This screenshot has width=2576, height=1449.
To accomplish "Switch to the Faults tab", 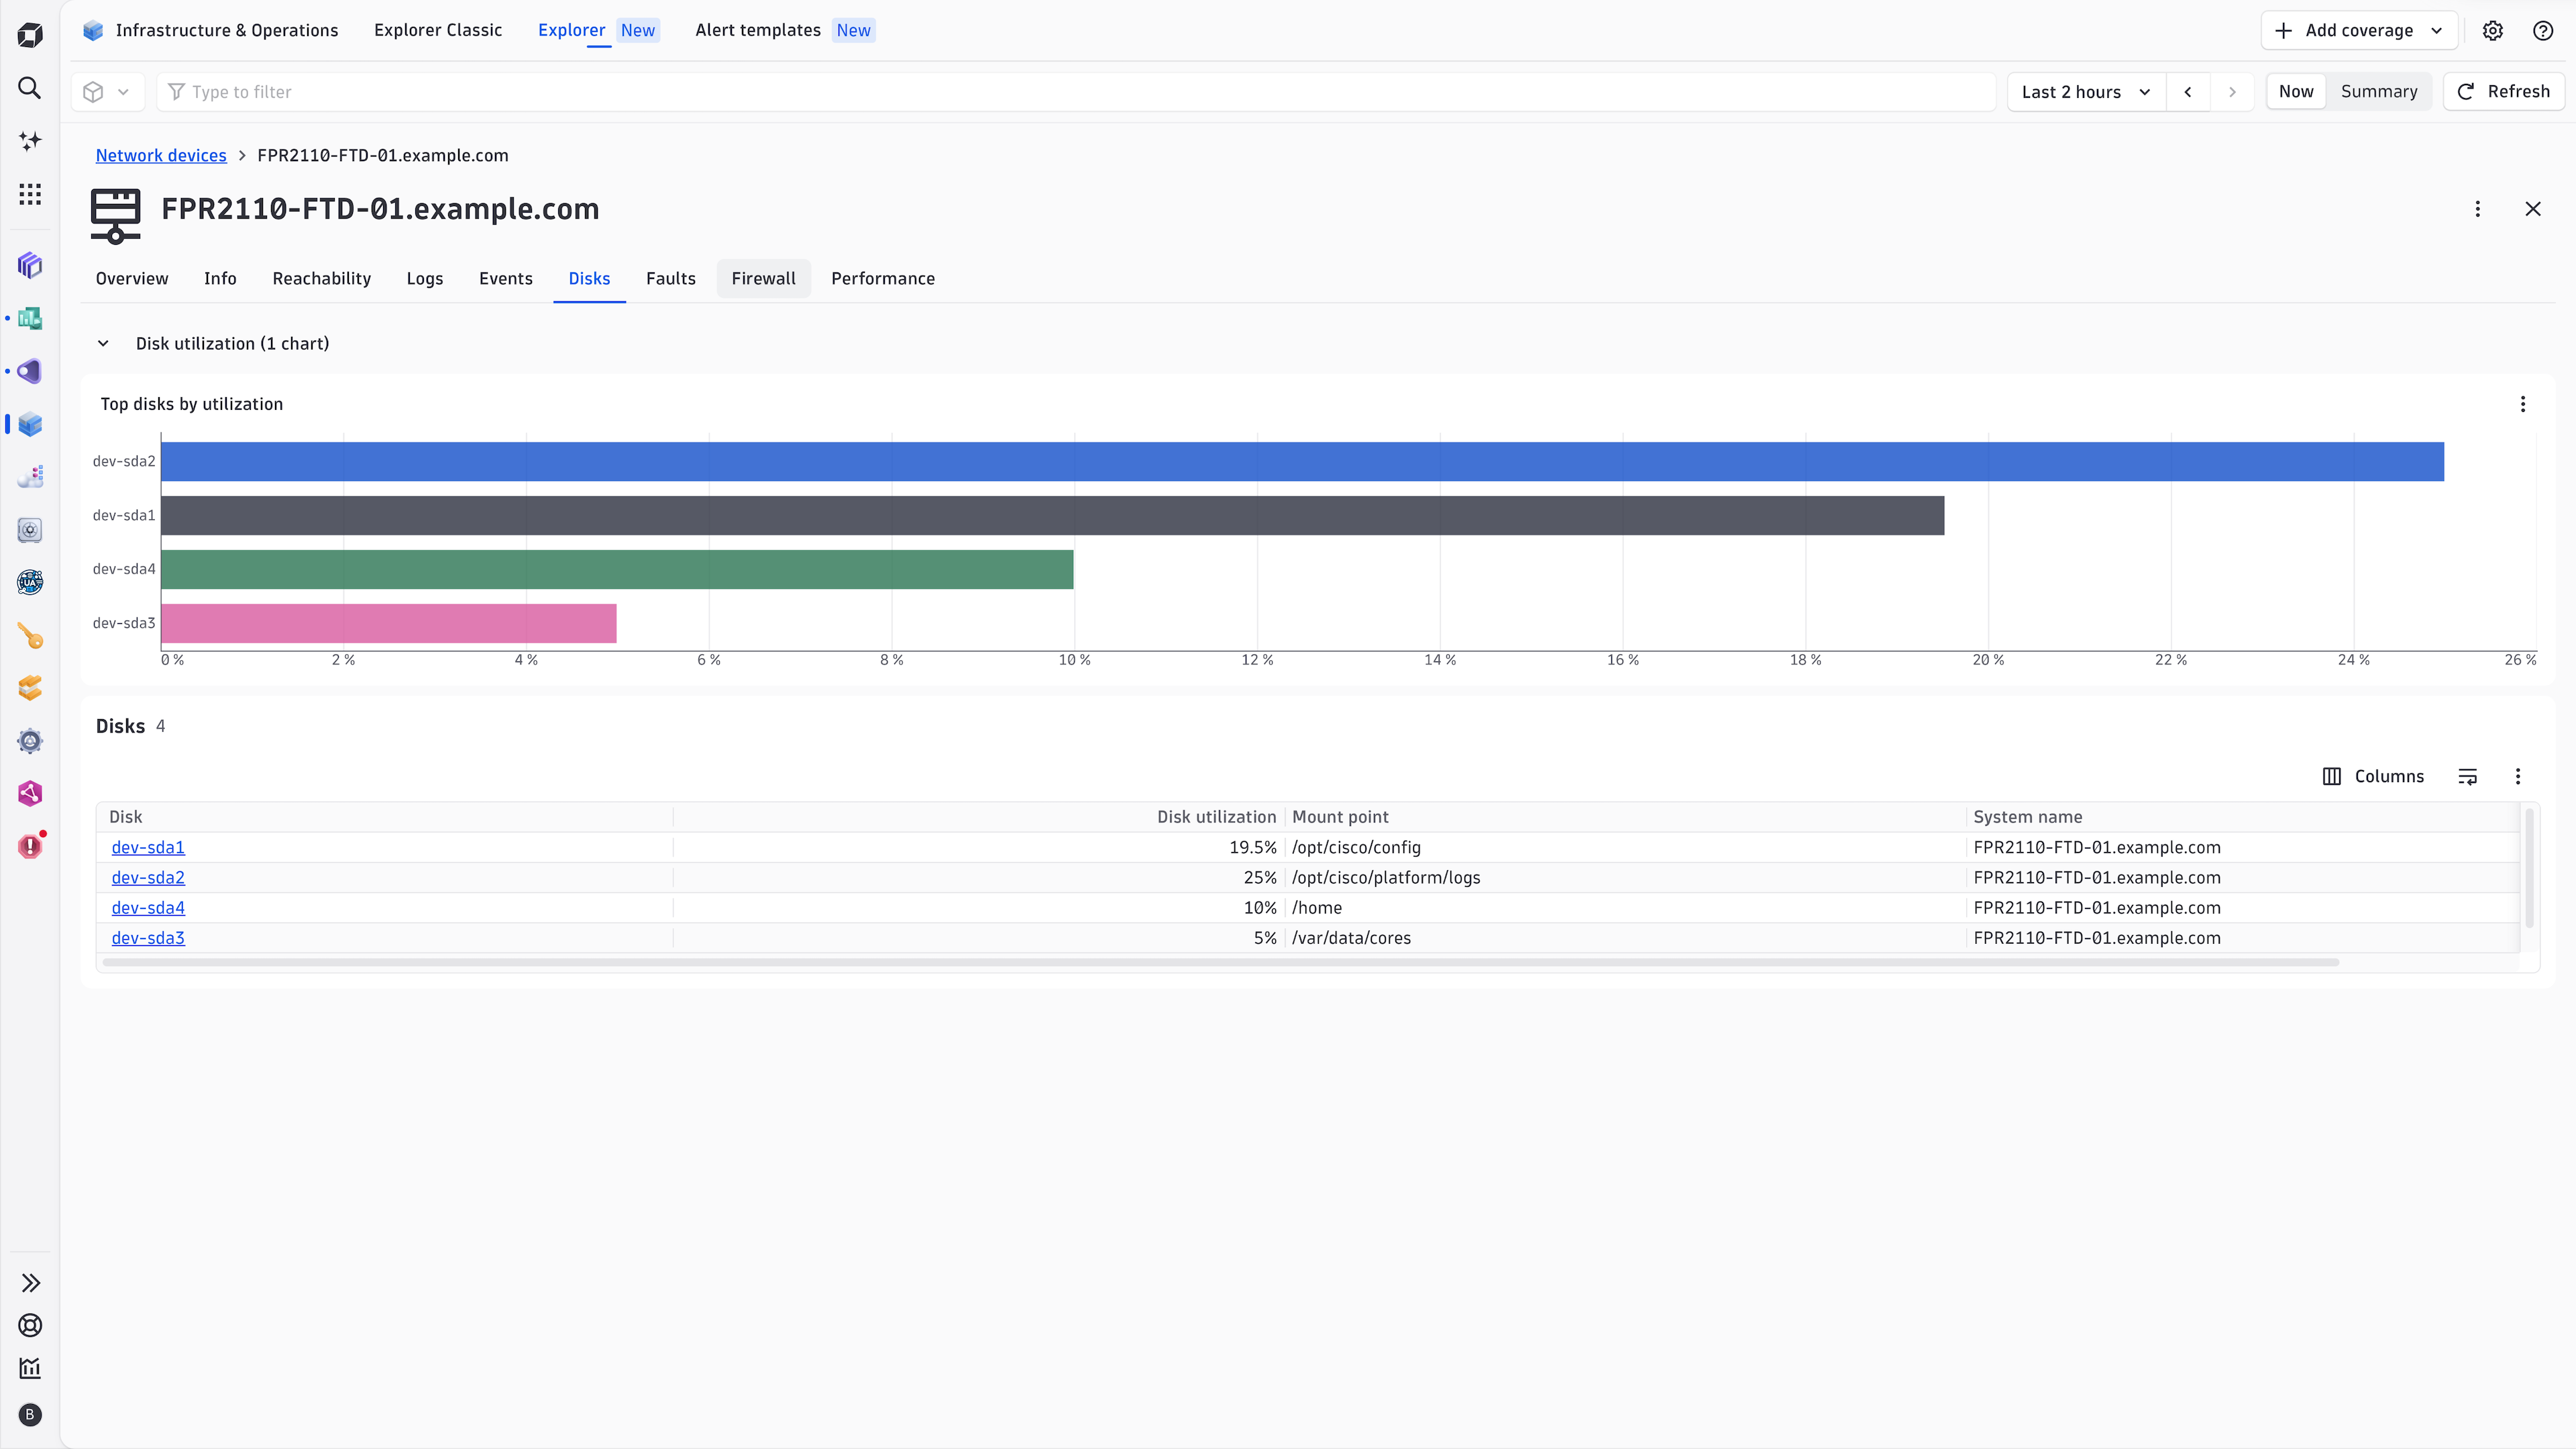I will [670, 279].
